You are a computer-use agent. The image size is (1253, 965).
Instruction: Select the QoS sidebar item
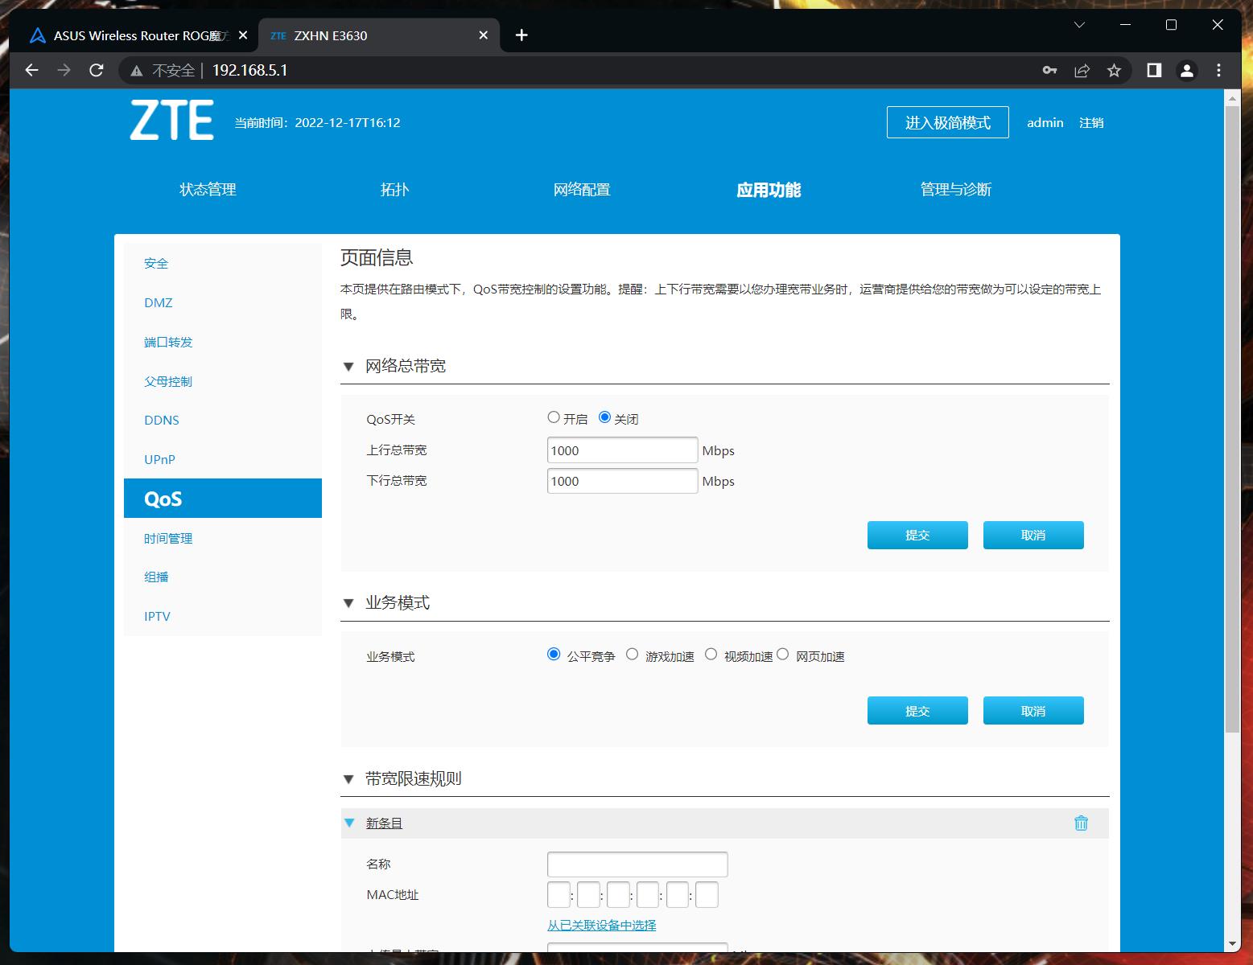163,498
